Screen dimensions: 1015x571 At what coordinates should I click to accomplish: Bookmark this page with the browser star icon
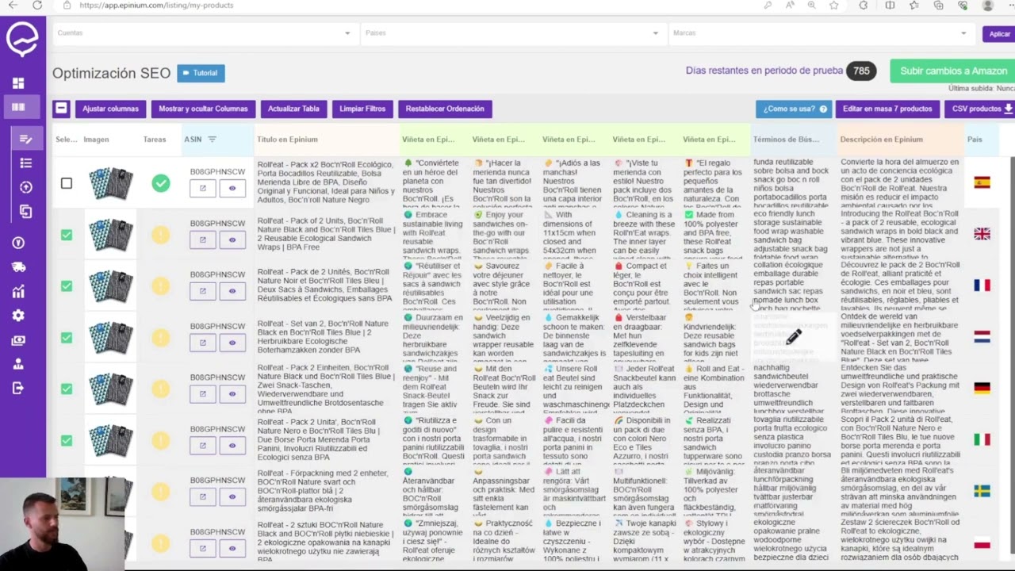pos(833,6)
